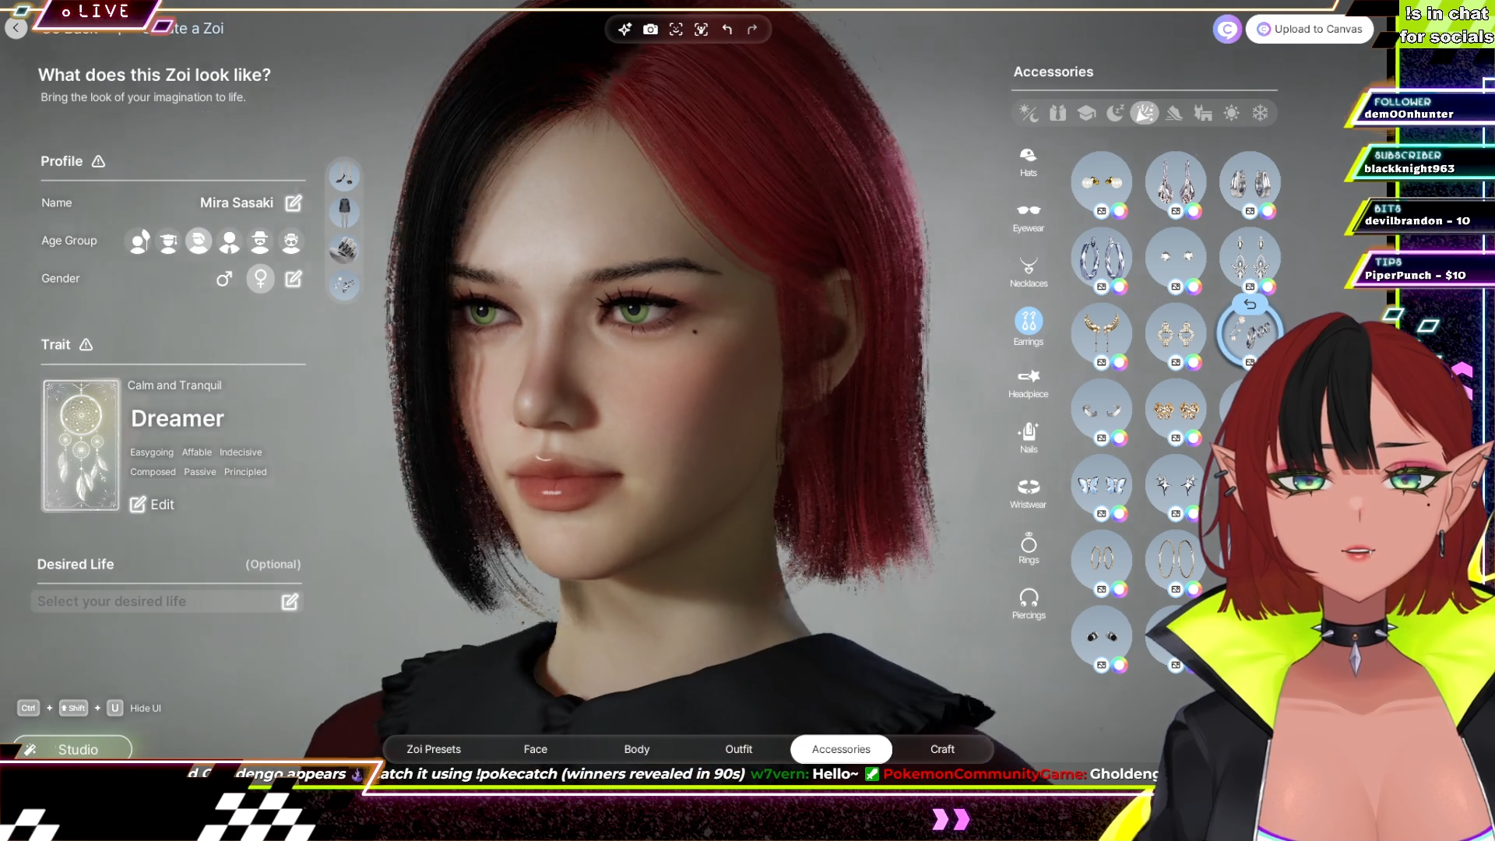Switch to the Outfit tab
Screen dimensions: 1495x841
(738, 749)
